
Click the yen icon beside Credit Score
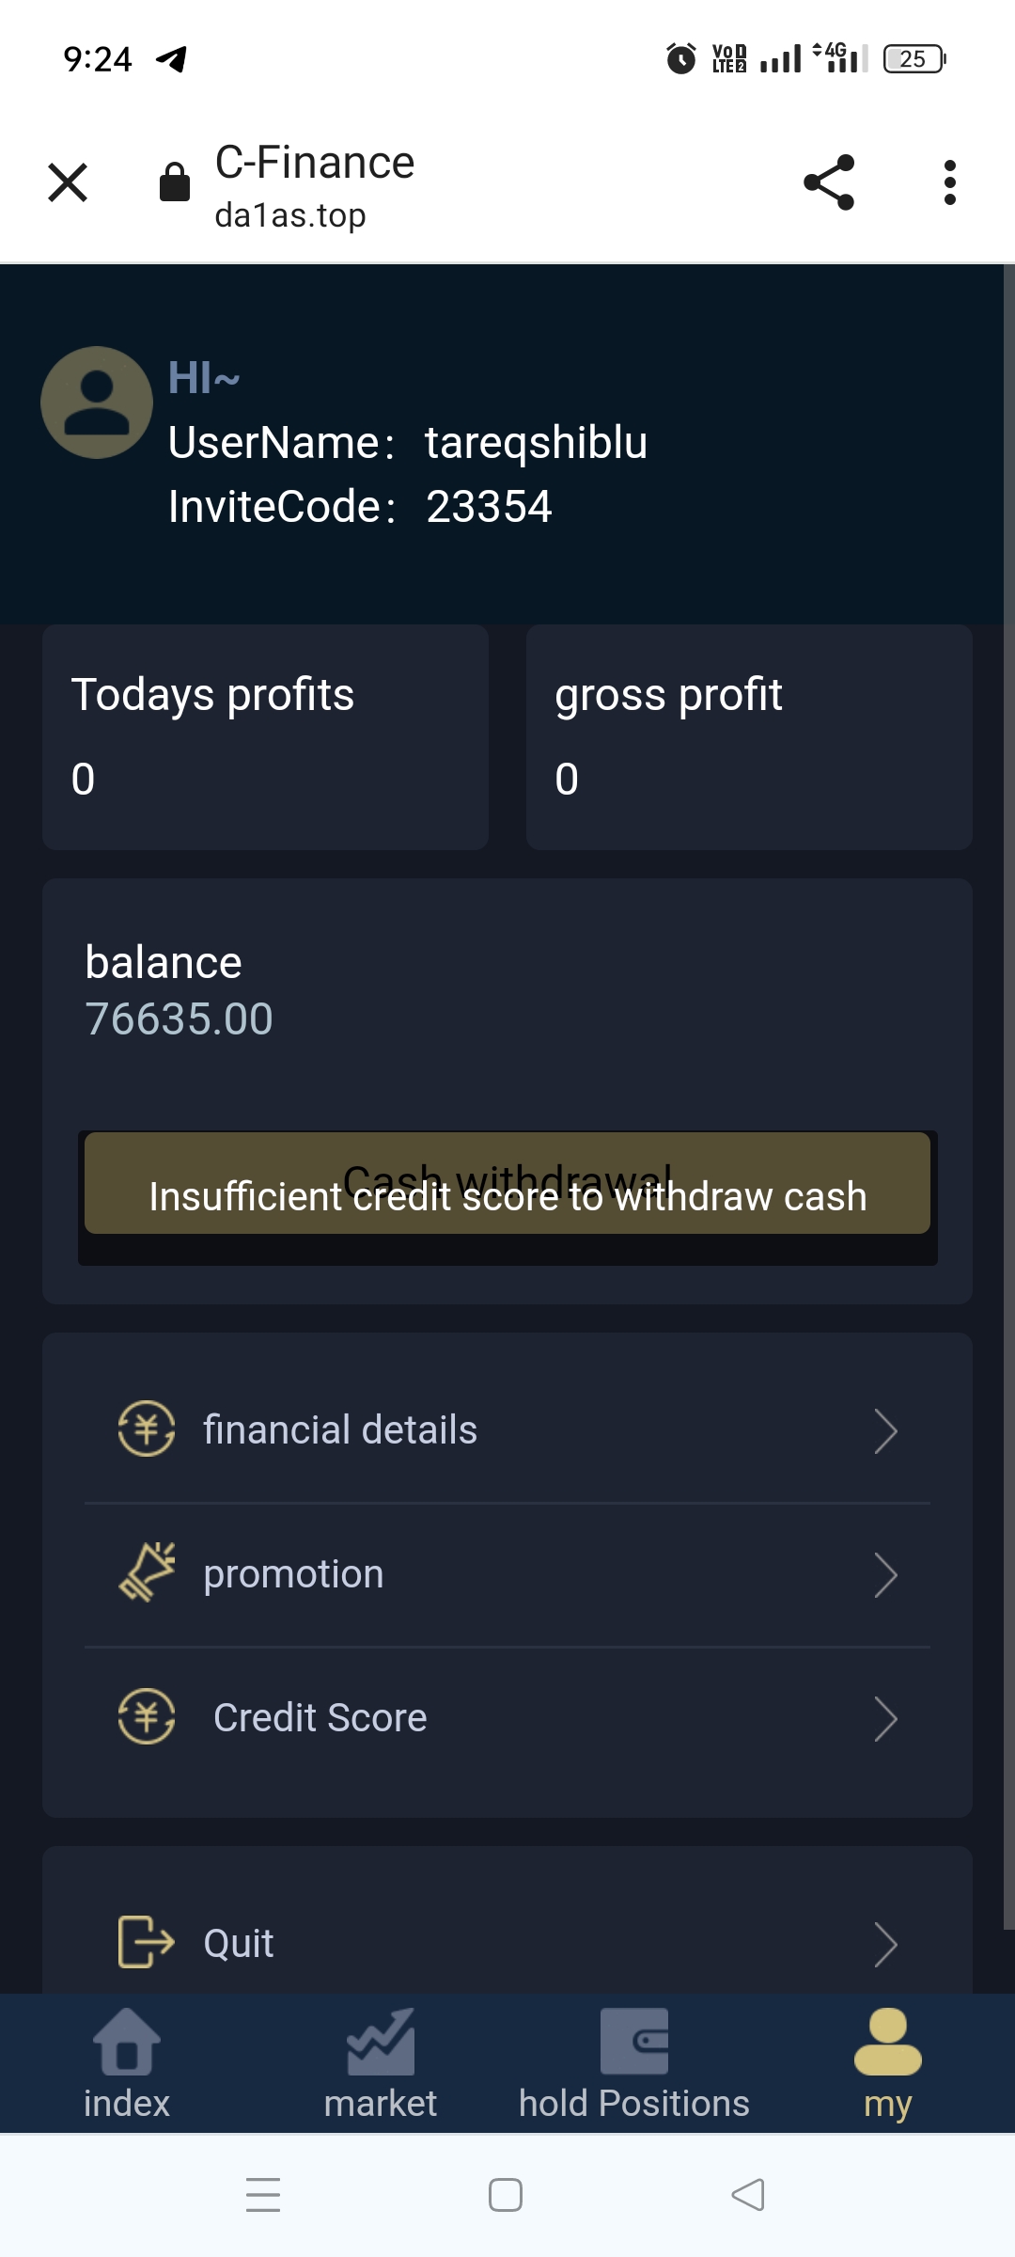pyautogui.click(x=147, y=1717)
